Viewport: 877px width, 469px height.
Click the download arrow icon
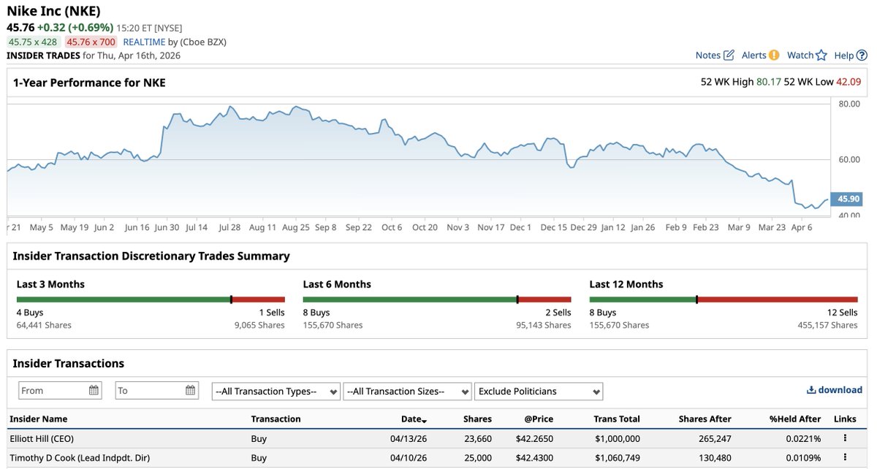(811, 390)
